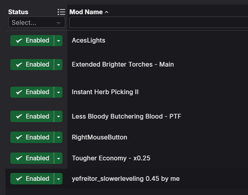Viewport: 248px width, 195px height.
Task: Open the yefreitor_slowerleveling status dropdown arrow
Action: (x=59, y=178)
